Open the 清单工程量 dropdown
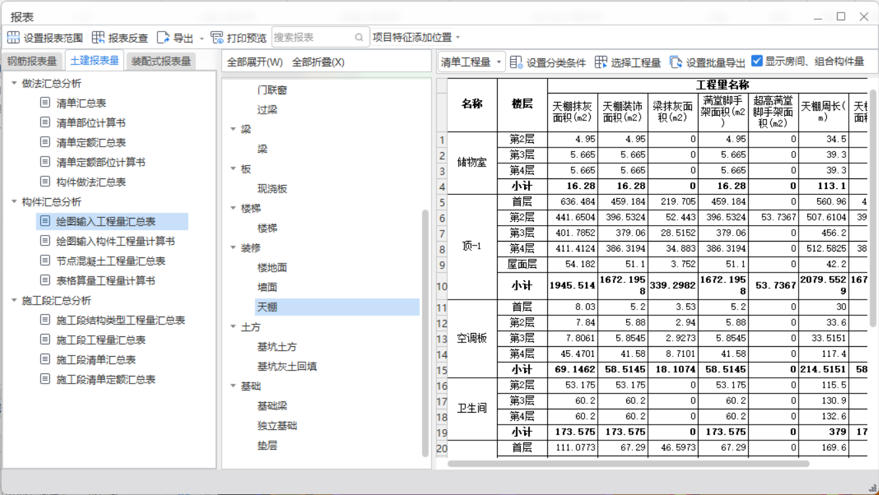The image size is (879, 495). tap(471, 62)
